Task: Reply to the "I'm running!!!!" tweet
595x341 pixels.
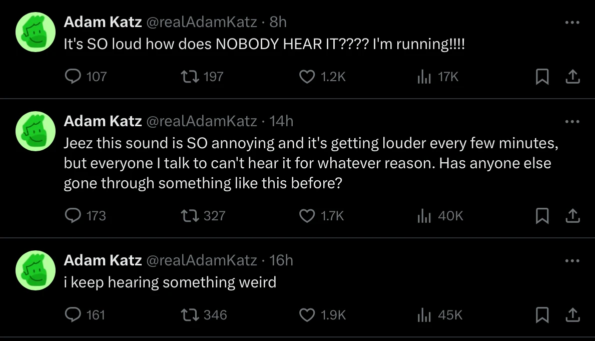Action: click(x=74, y=77)
